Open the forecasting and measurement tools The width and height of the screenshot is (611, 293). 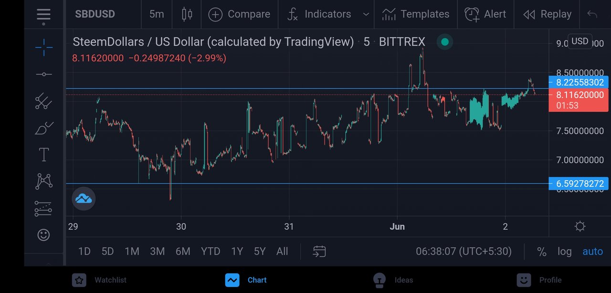[x=44, y=208]
